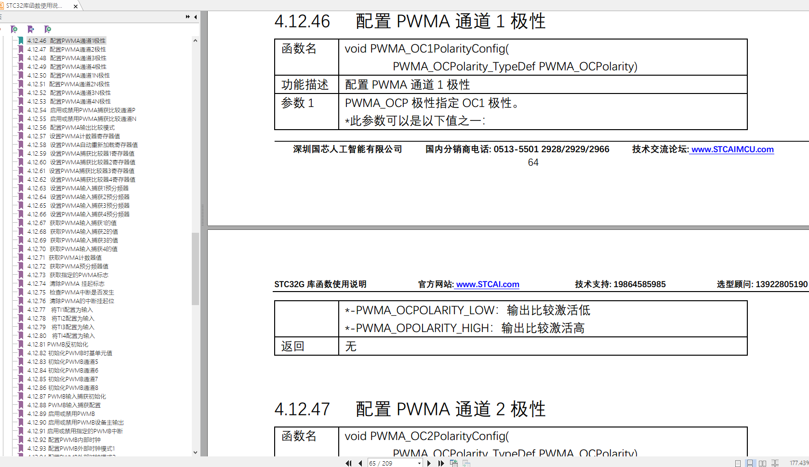
Task: Switch to two-page facing view
Action: point(762,463)
